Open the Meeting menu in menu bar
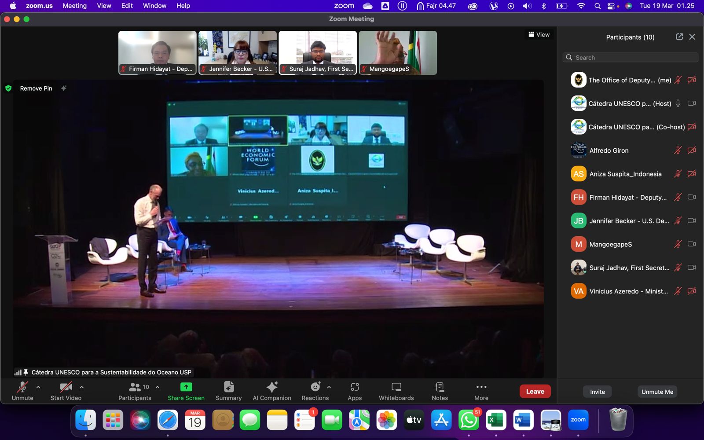 click(74, 6)
